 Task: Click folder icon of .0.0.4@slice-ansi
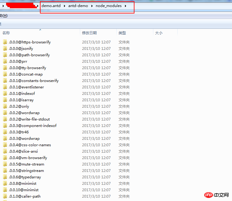tap(5, 151)
